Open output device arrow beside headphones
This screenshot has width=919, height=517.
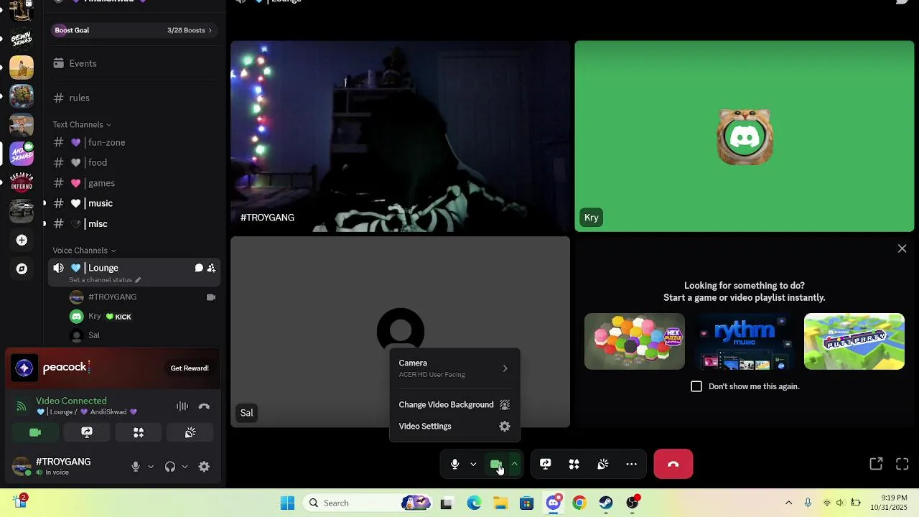(x=185, y=467)
